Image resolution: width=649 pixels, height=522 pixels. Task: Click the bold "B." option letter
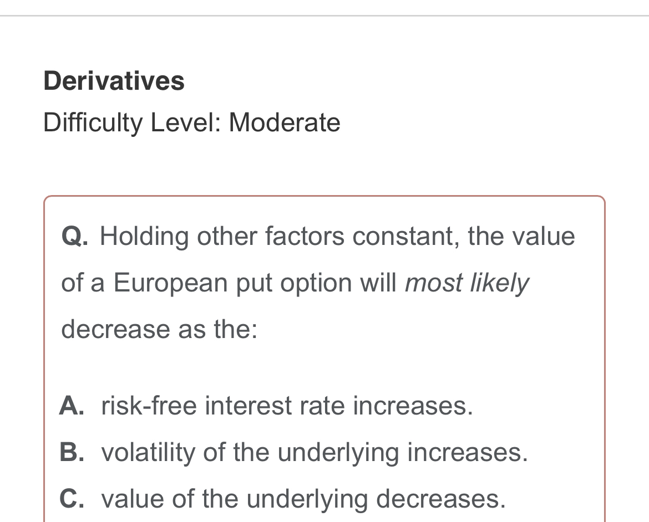pos(72,452)
